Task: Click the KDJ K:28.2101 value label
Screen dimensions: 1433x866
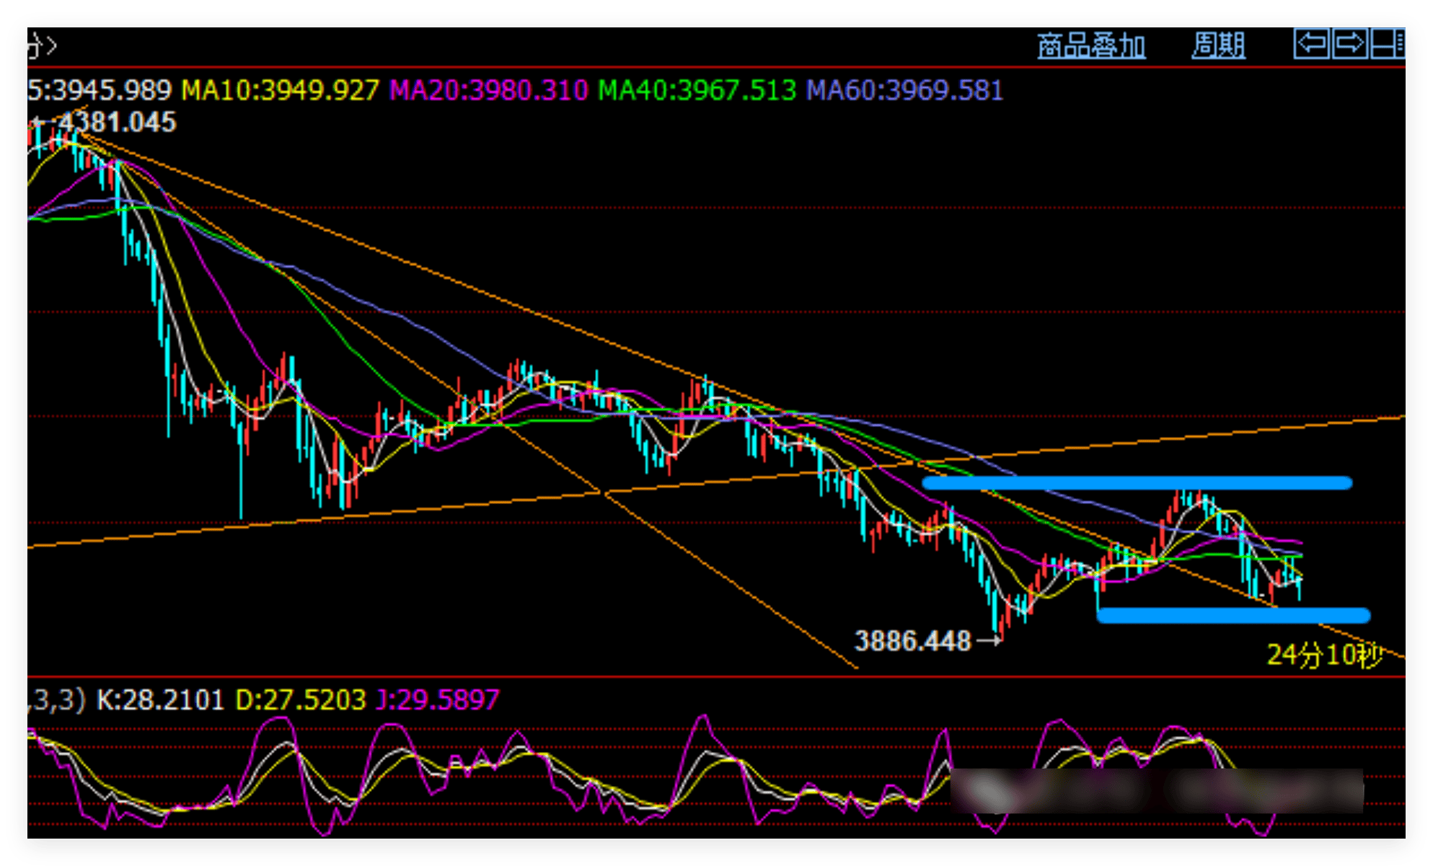Action: click(160, 700)
